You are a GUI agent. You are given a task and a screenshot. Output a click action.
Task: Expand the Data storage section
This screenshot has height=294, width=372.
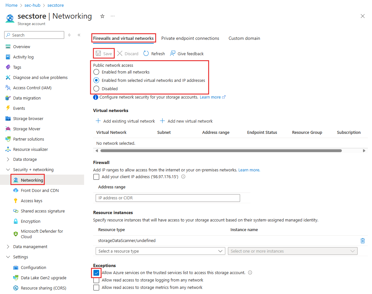[8, 160]
